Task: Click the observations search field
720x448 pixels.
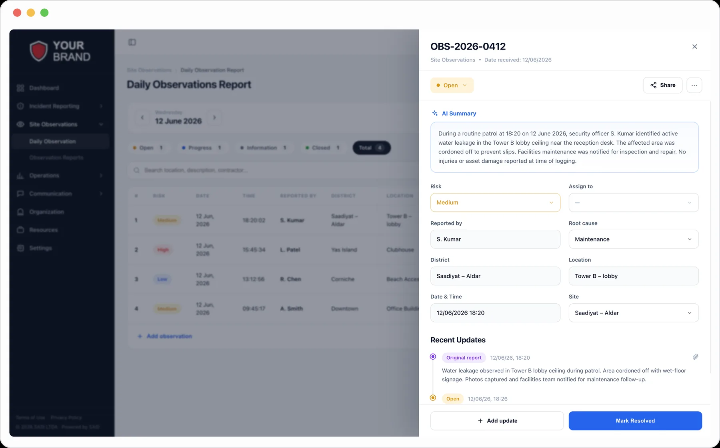Action: pos(274,170)
